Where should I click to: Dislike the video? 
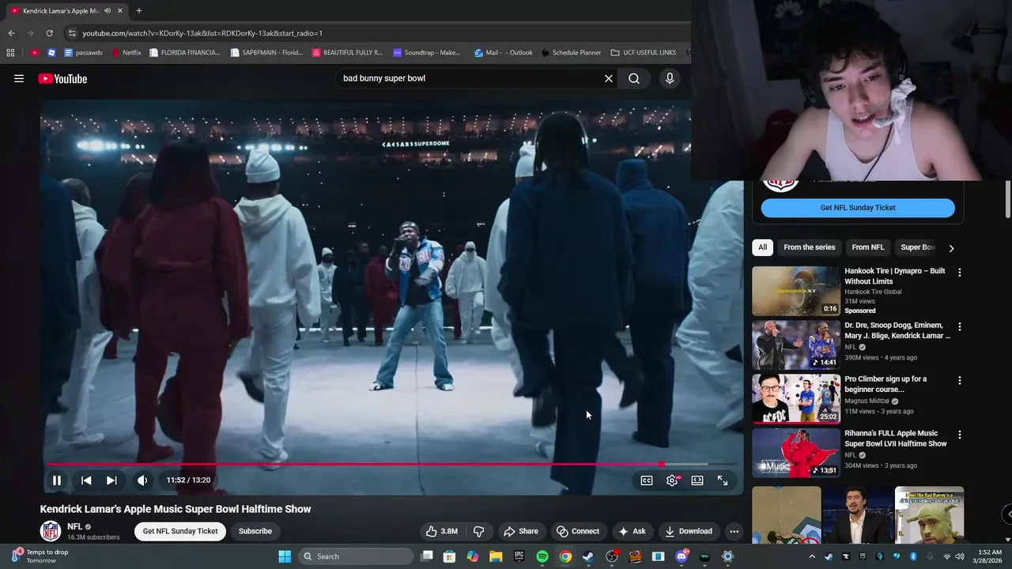(478, 531)
